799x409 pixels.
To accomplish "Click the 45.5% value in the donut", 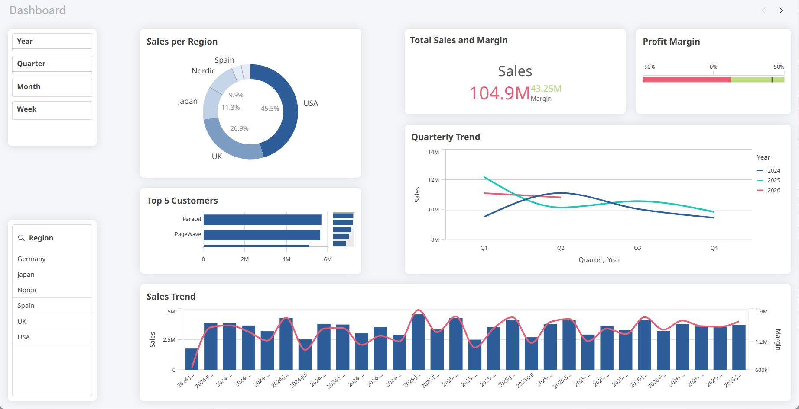I will 270,109.
